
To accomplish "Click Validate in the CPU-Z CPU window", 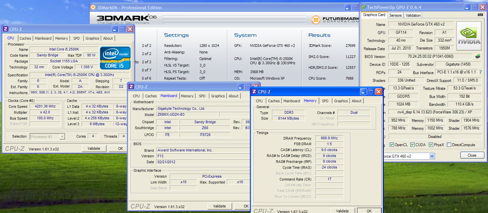I will pyautogui.click(x=94, y=148).
